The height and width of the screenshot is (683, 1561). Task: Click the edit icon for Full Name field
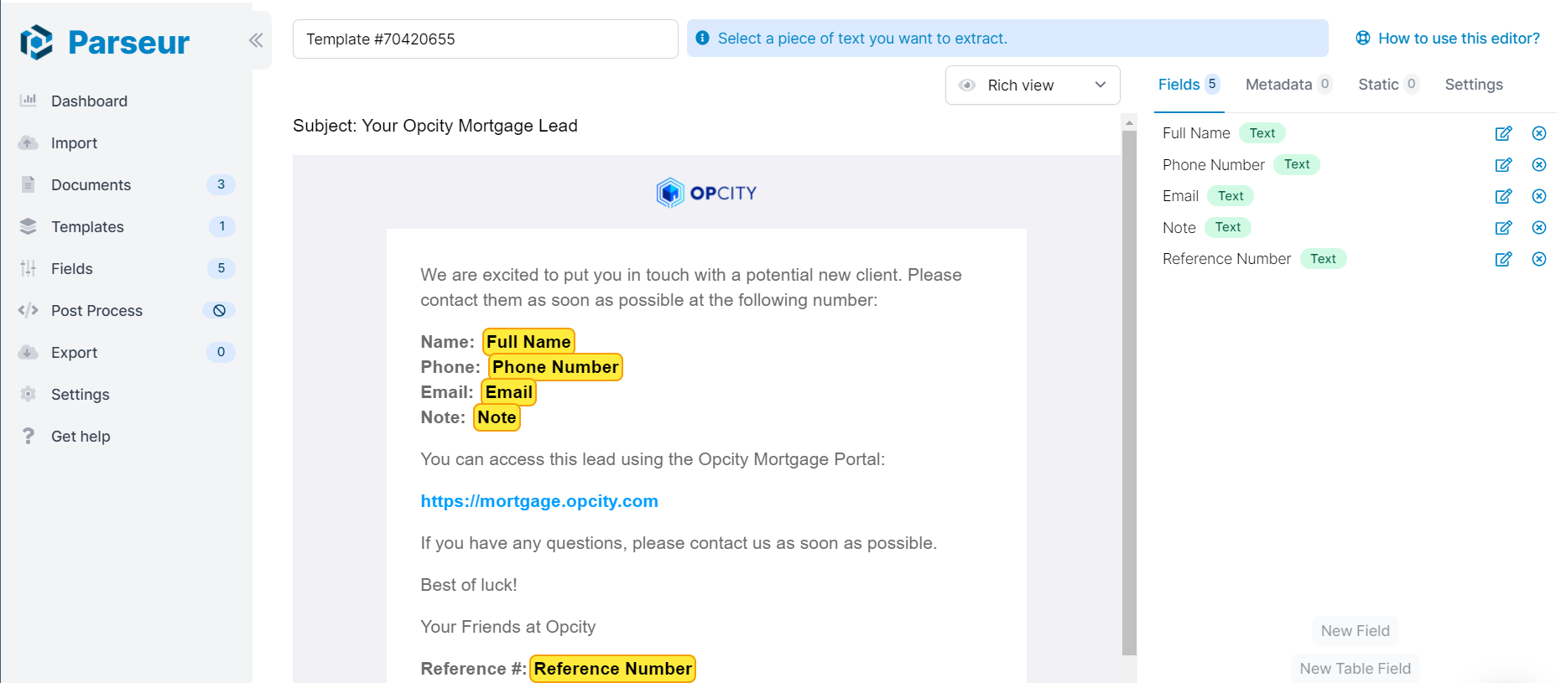pos(1503,133)
